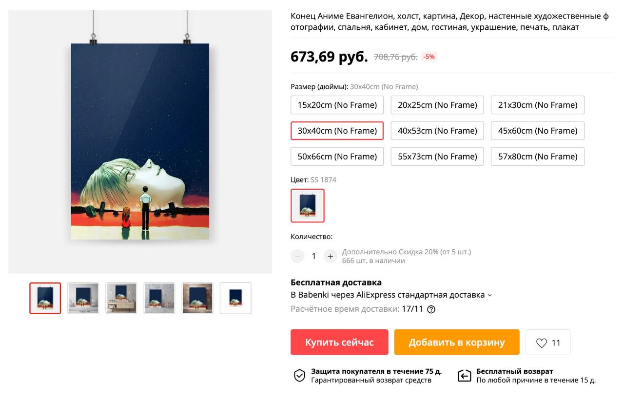Viewport: 624px width, 402px height.
Task: Open the second poster thumbnail with sofa
Action: coord(83,298)
